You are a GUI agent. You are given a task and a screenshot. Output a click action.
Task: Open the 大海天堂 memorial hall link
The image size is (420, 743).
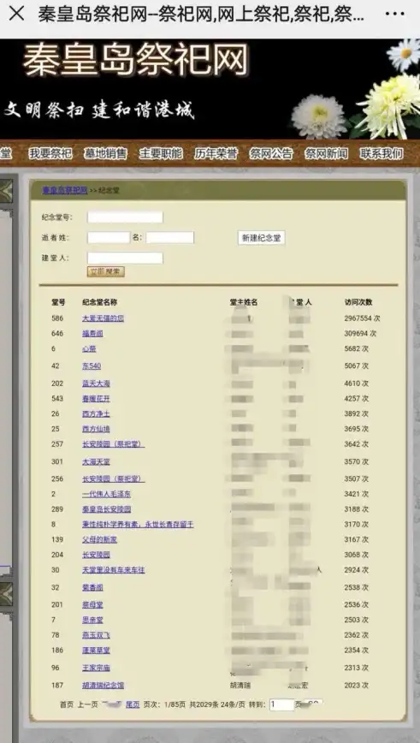pyautogui.click(x=96, y=461)
